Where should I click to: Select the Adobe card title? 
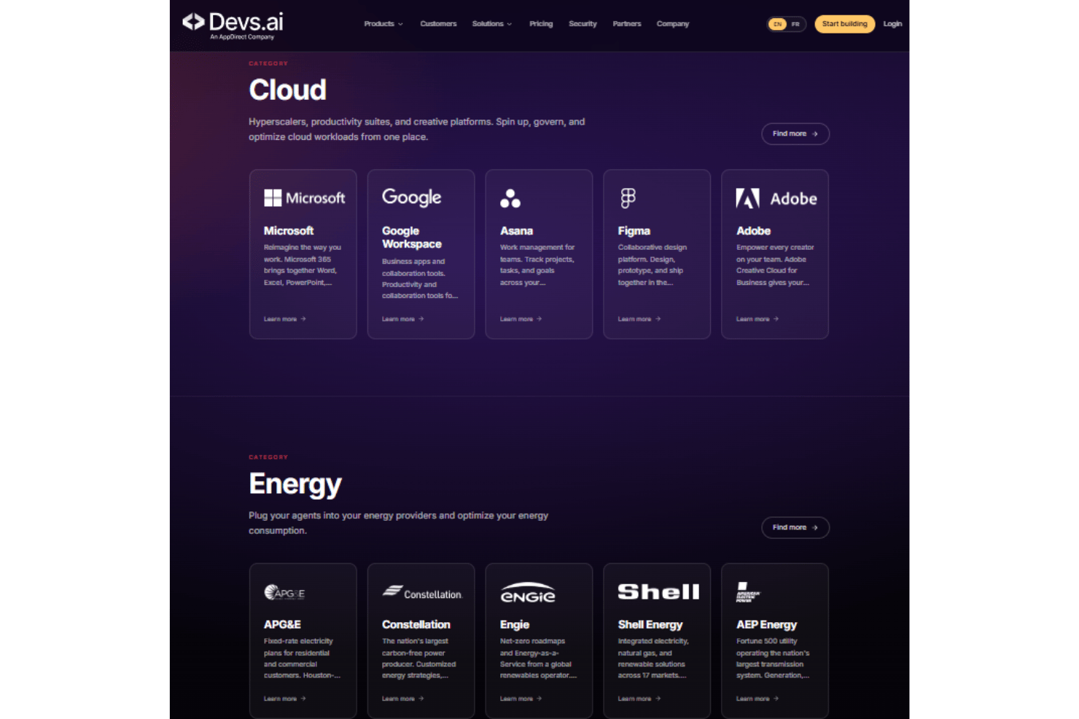(x=753, y=231)
